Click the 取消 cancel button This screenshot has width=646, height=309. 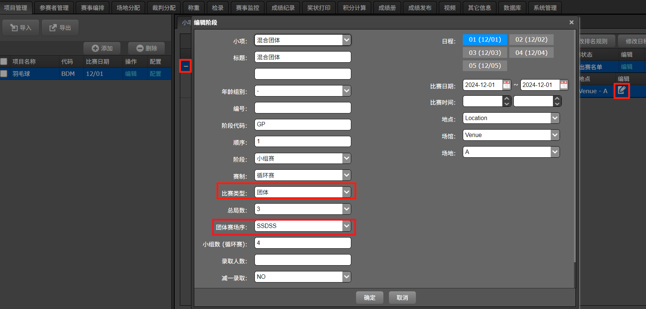pyautogui.click(x=402, y=298)
